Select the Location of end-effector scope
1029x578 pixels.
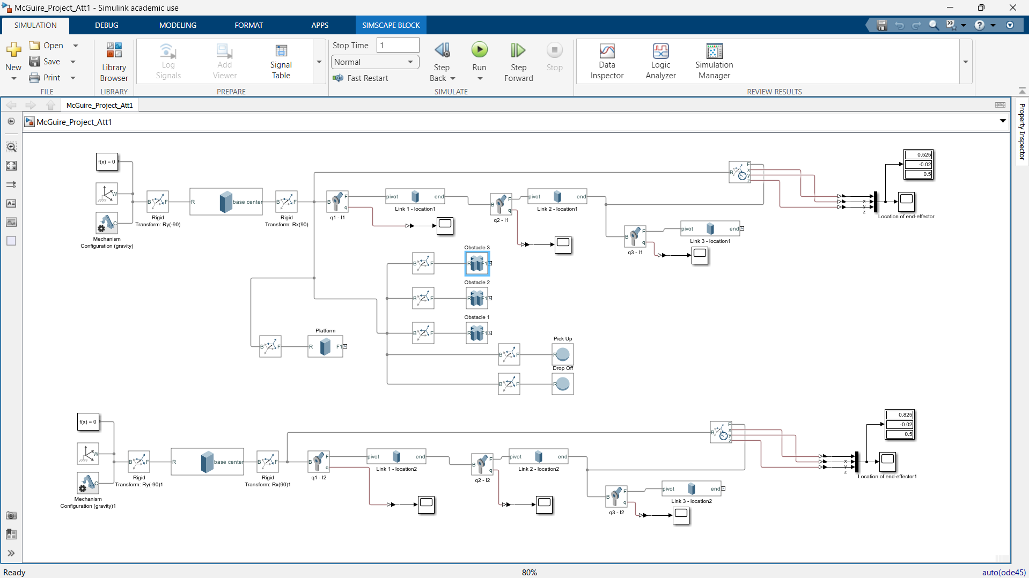pos(906,202)
